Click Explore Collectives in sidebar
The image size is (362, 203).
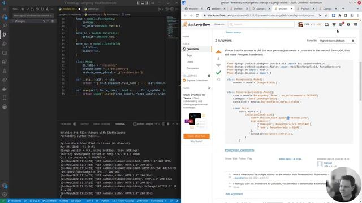coord(197,80)
